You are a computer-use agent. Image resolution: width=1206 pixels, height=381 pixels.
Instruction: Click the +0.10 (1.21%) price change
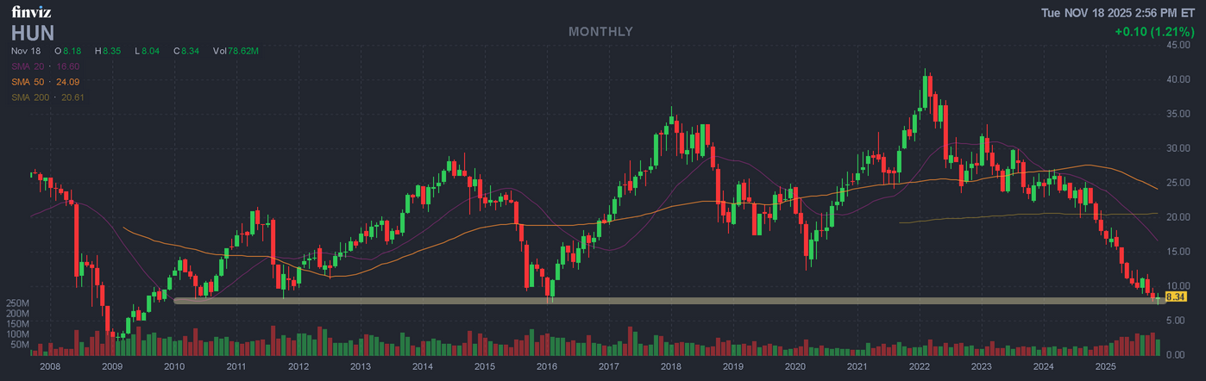(x=1153, y=32)
